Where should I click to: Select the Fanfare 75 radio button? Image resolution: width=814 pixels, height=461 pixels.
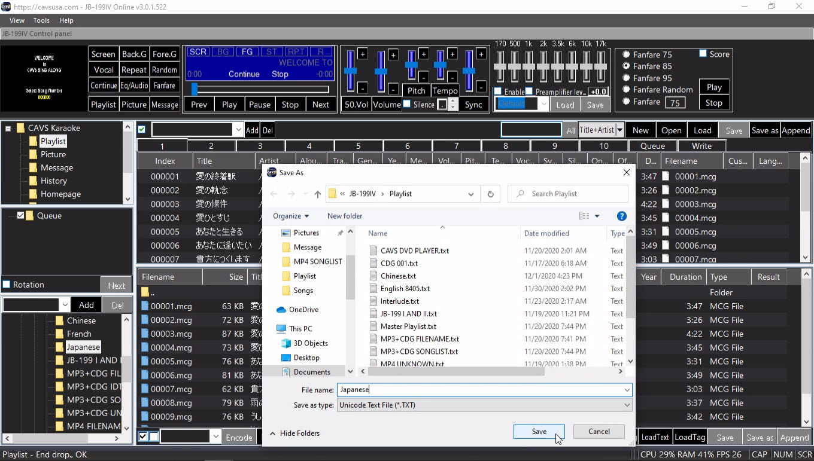coord(626,54)
